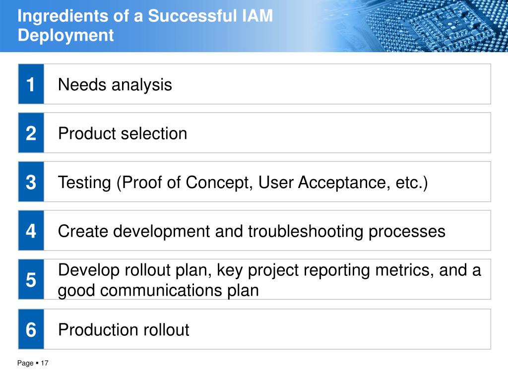The width and height of the screenshot is (508, 381).
Task: Click the blue number 4 box
Action: (x=31, y=231)
